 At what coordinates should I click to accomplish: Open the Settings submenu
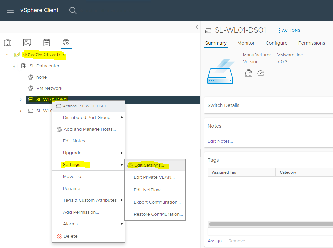(x=88, y=164)
